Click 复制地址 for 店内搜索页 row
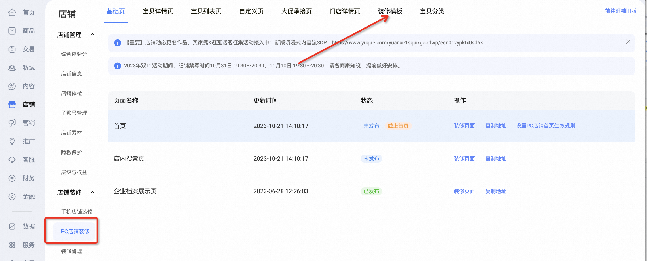This screenshot has width=647, height=261. (496, 158)
